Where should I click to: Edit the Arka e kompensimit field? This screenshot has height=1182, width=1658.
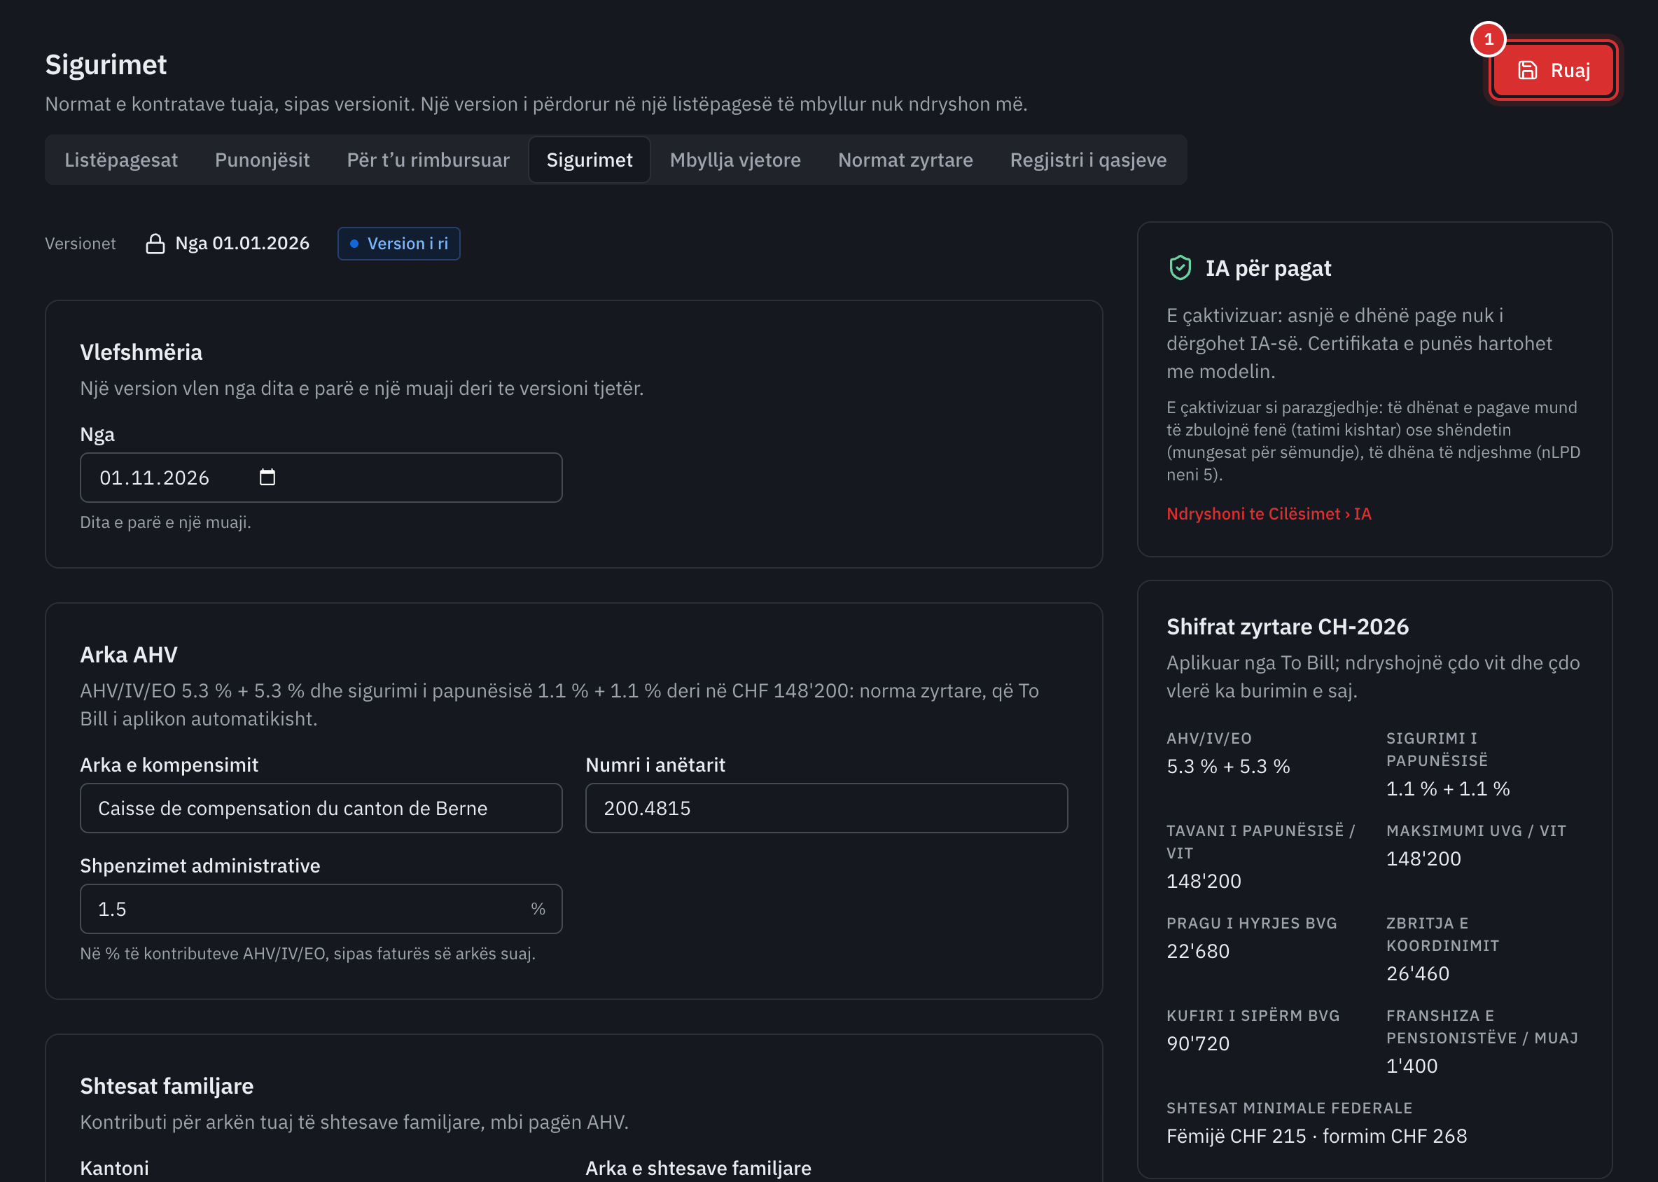coord(321,808)
